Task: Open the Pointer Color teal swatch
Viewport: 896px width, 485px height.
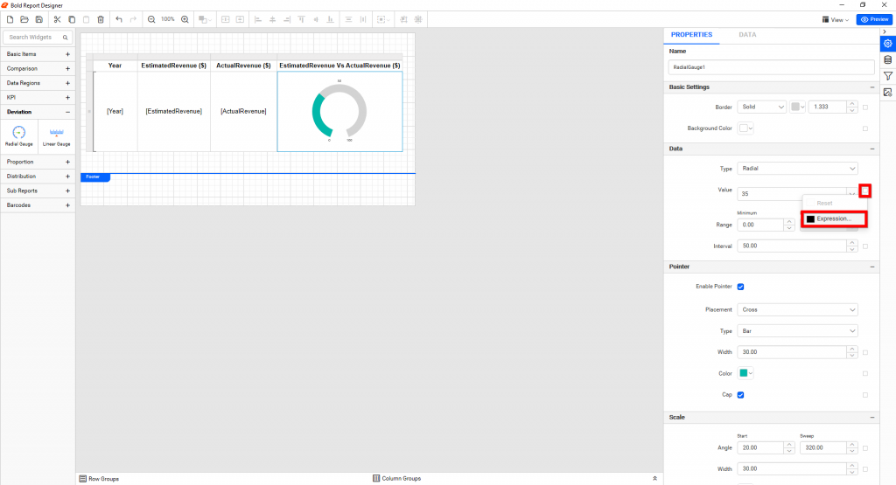Action: point(745,373)
